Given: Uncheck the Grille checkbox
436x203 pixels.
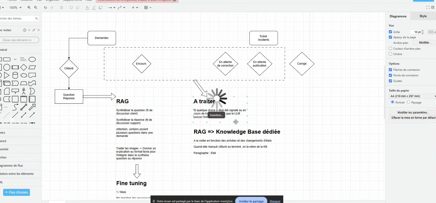Looking at the screenshot, I should (390, 32).
